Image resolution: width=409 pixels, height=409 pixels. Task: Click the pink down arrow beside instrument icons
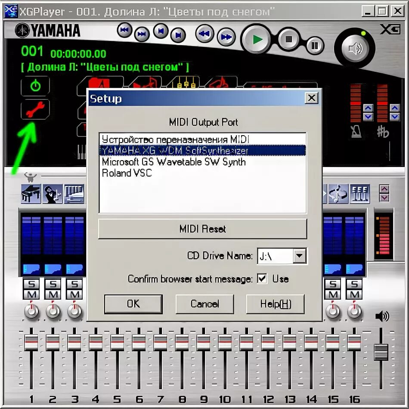pos(384,198)
